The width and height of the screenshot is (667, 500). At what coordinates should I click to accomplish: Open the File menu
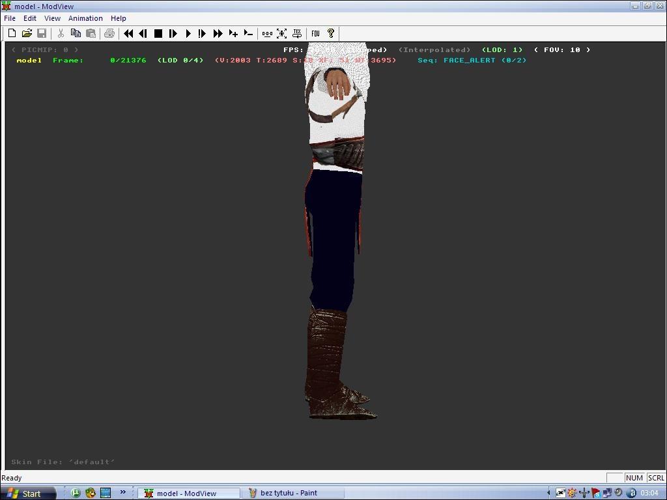(x=10, y=18)
